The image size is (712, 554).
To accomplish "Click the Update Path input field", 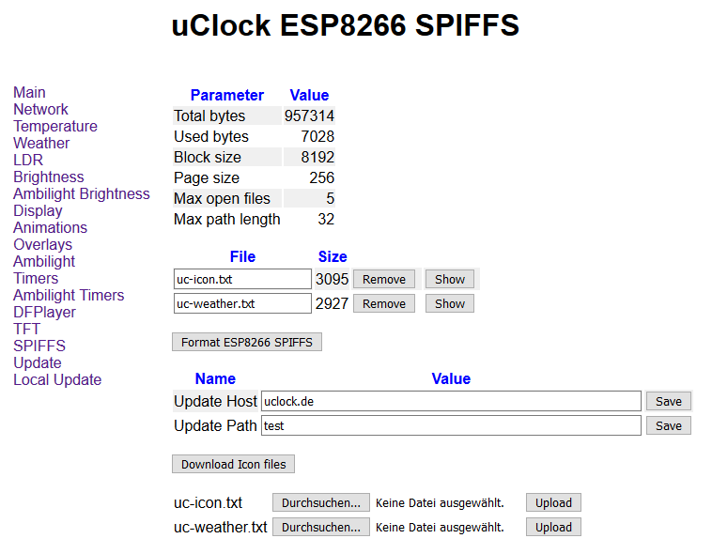I will [451, 425].
